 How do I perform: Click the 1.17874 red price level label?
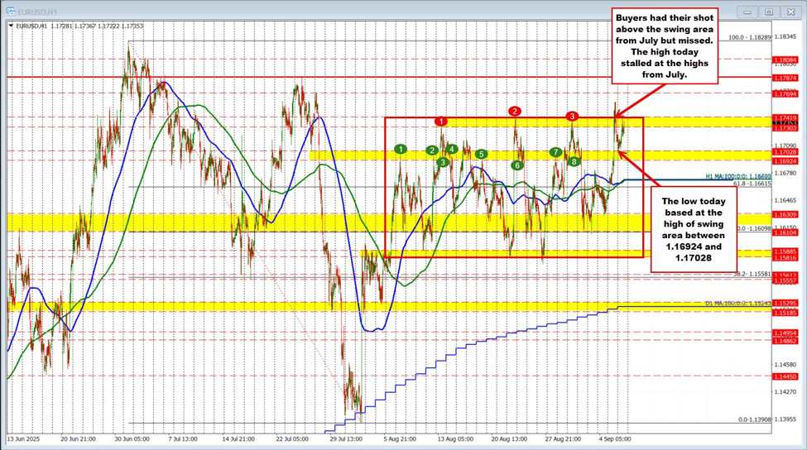785,77
